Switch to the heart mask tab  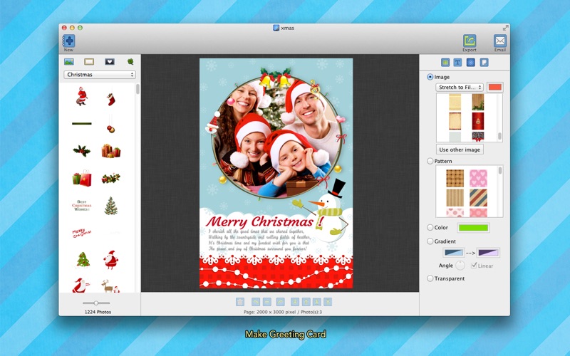109,62
